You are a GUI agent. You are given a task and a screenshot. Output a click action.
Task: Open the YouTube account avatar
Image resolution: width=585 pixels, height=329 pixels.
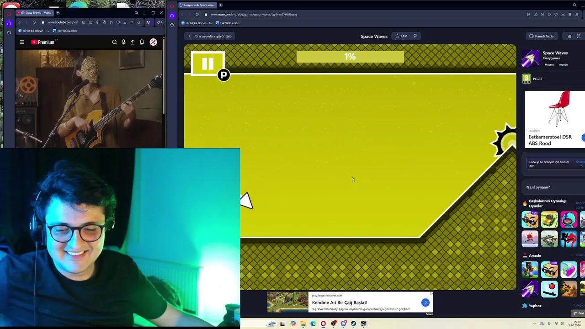[x=153, y=42]
